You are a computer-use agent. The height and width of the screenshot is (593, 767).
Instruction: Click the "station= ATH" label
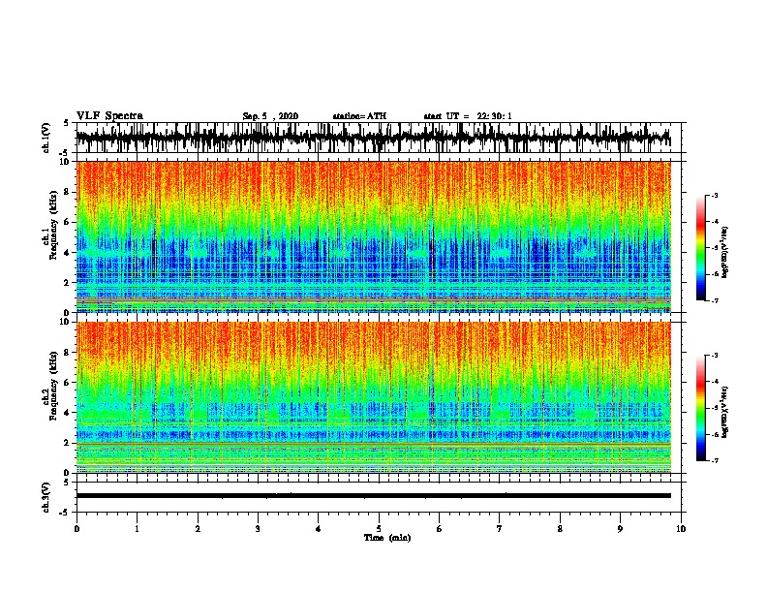pyautogui.click(x=359, y=116)
